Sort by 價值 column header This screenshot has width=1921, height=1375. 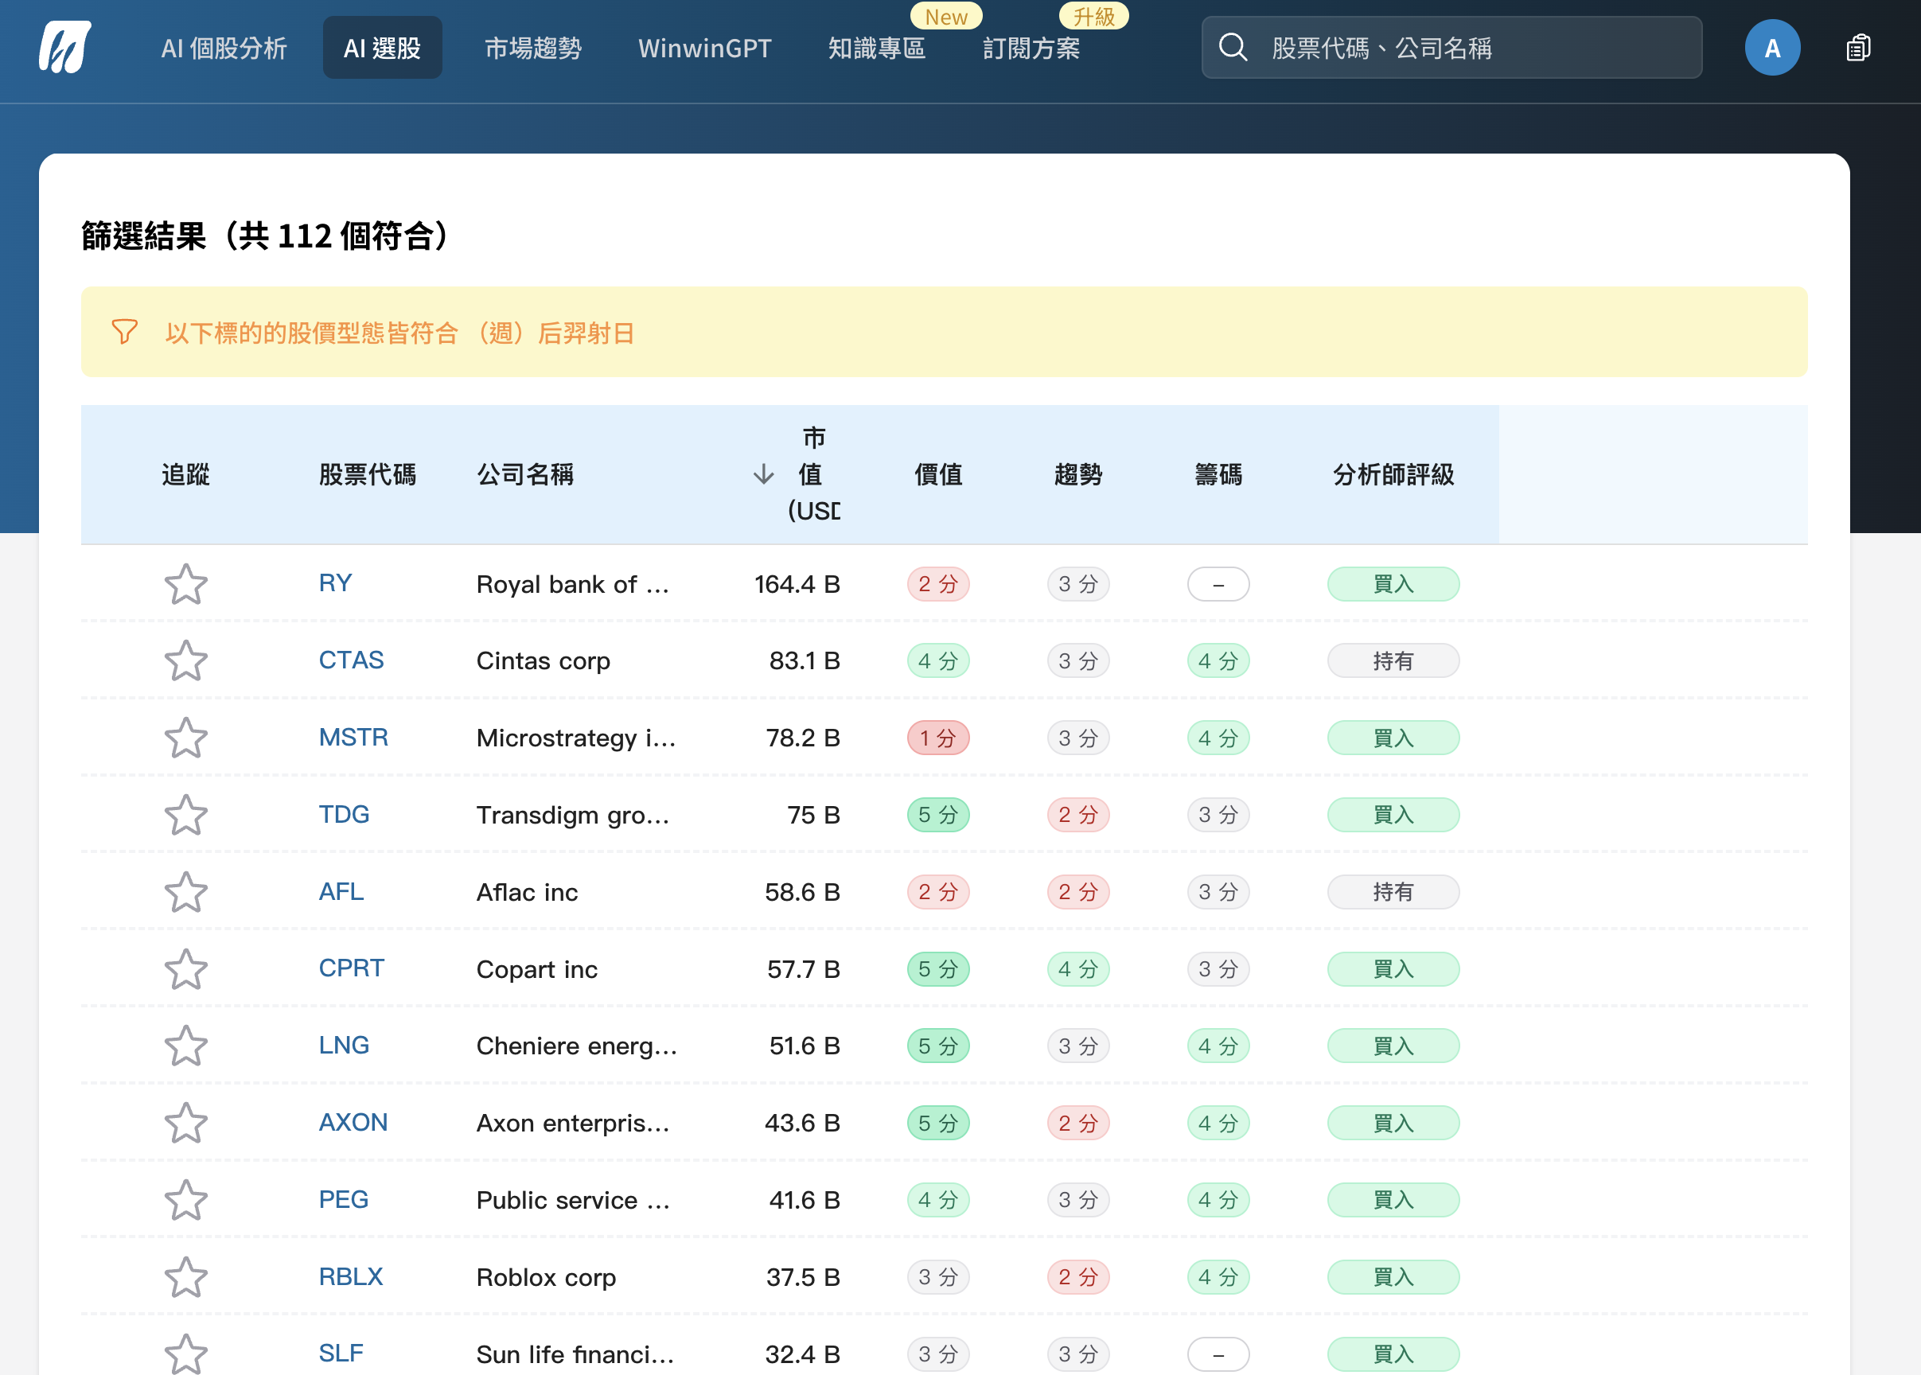click(x=938, y=474)
